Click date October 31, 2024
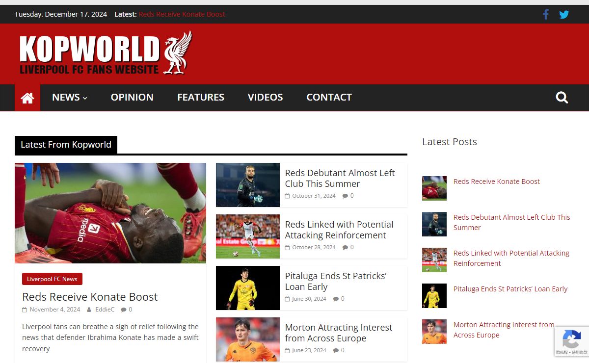Screen dimensions: 589x363 point(314,196)
